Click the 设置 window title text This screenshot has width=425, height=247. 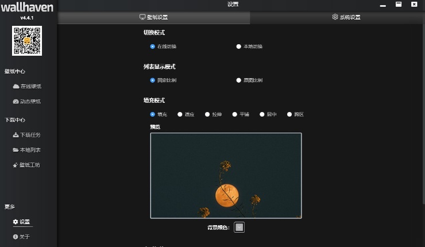tap(233, 5)
